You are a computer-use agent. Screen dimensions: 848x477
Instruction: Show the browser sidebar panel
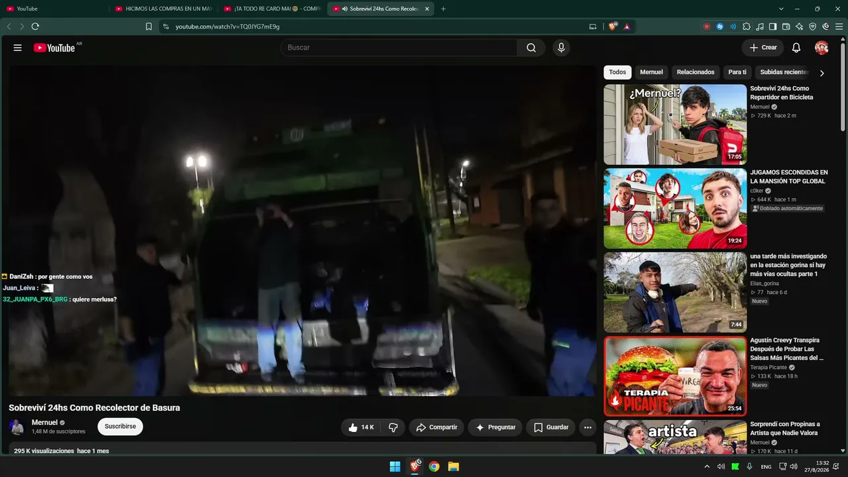(772, 26)
